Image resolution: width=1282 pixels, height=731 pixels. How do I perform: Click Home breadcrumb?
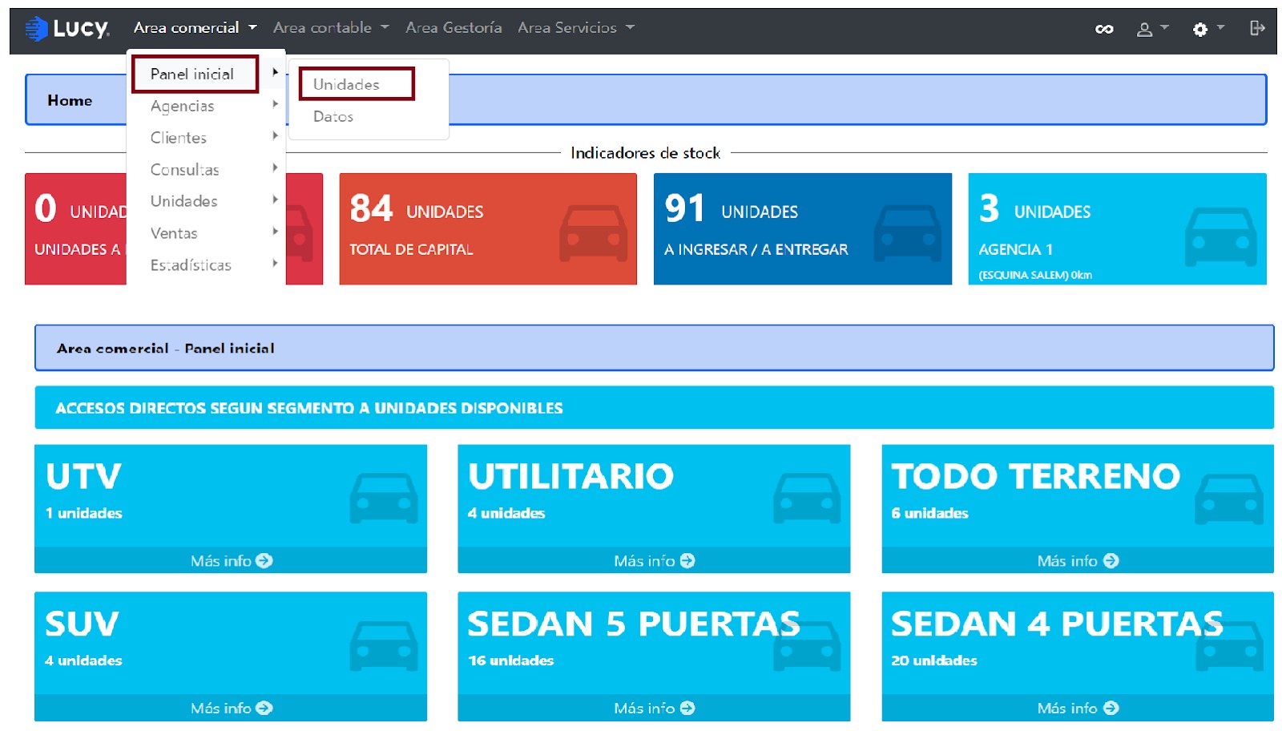(70, 101)
